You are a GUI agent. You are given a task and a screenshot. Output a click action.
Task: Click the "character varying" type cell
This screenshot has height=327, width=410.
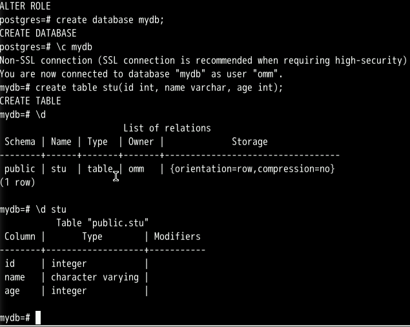(95, 277)
